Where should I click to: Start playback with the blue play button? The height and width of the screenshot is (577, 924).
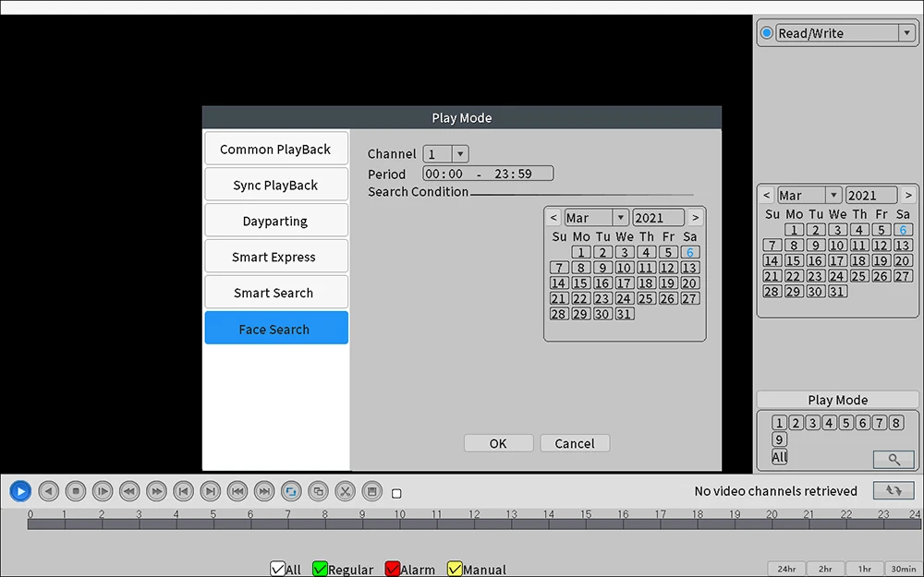20,491
